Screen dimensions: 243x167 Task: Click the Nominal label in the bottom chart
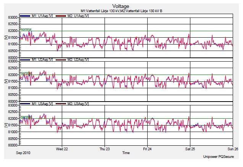pos(25,117)
